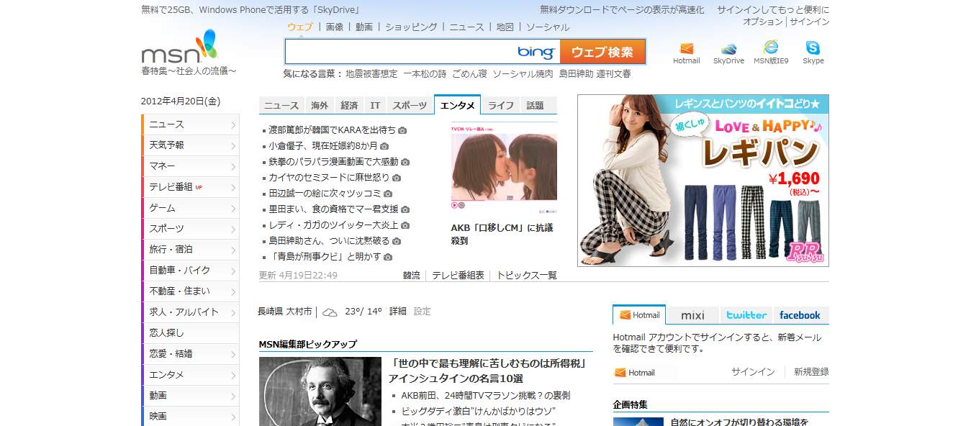Viewport: 971px width, 426px height.
Task: Choose 動画 search category
Action: tap(364, 27)
